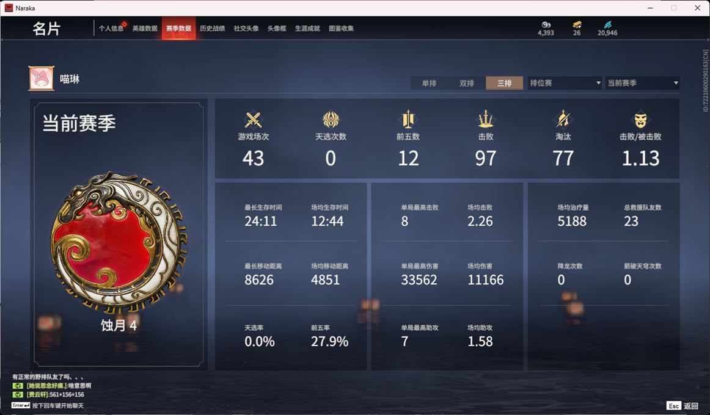Select the 双排 duo mode toggle
The width and height of the screenshot is (710, 415).
[x=466, y=83]
